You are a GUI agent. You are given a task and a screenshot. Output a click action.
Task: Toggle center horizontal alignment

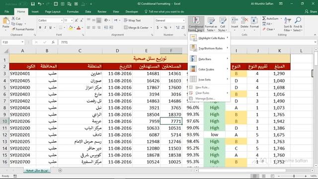pos(94,28)
